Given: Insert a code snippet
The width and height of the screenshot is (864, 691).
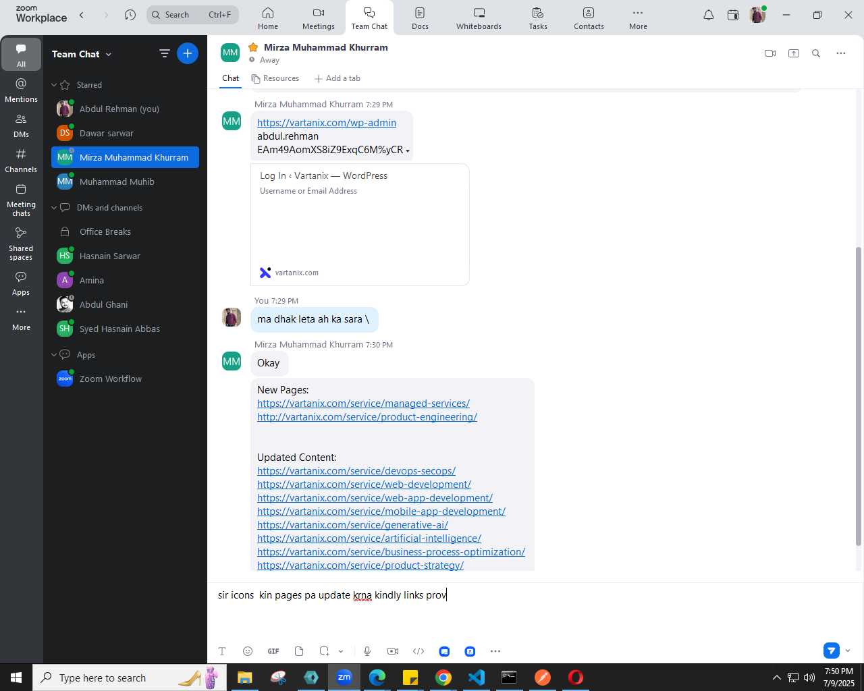Looking at the screenshot, I should (x=418, y=651).
